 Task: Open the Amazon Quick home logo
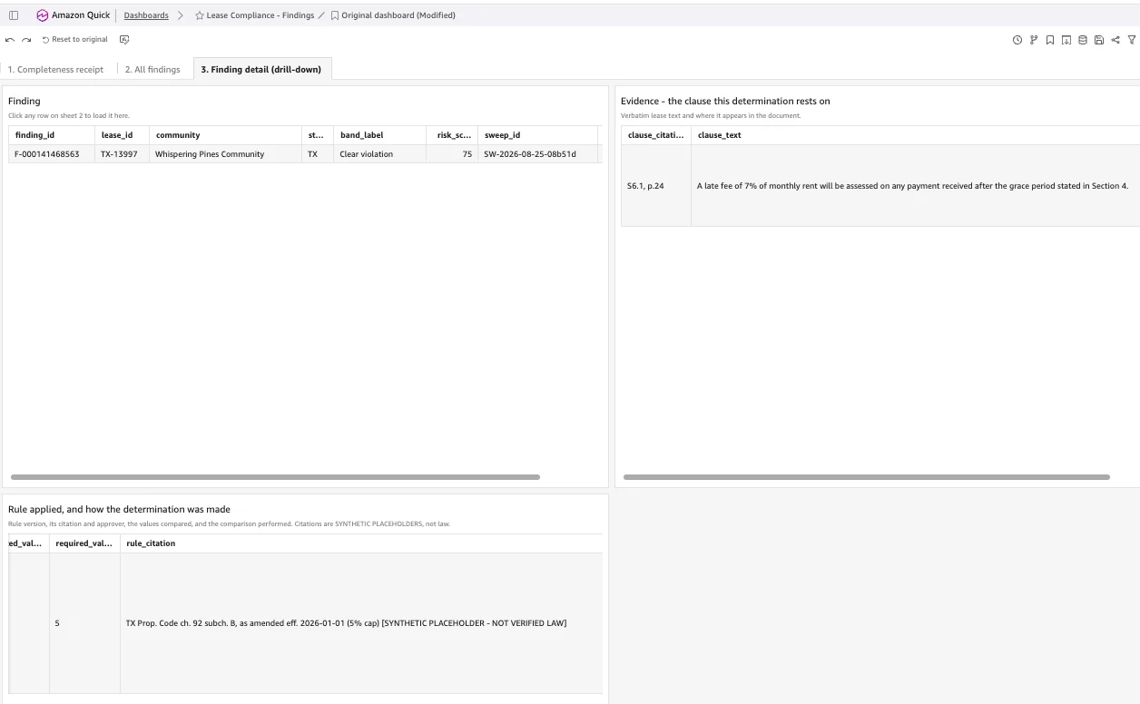[x=74, y=15]
